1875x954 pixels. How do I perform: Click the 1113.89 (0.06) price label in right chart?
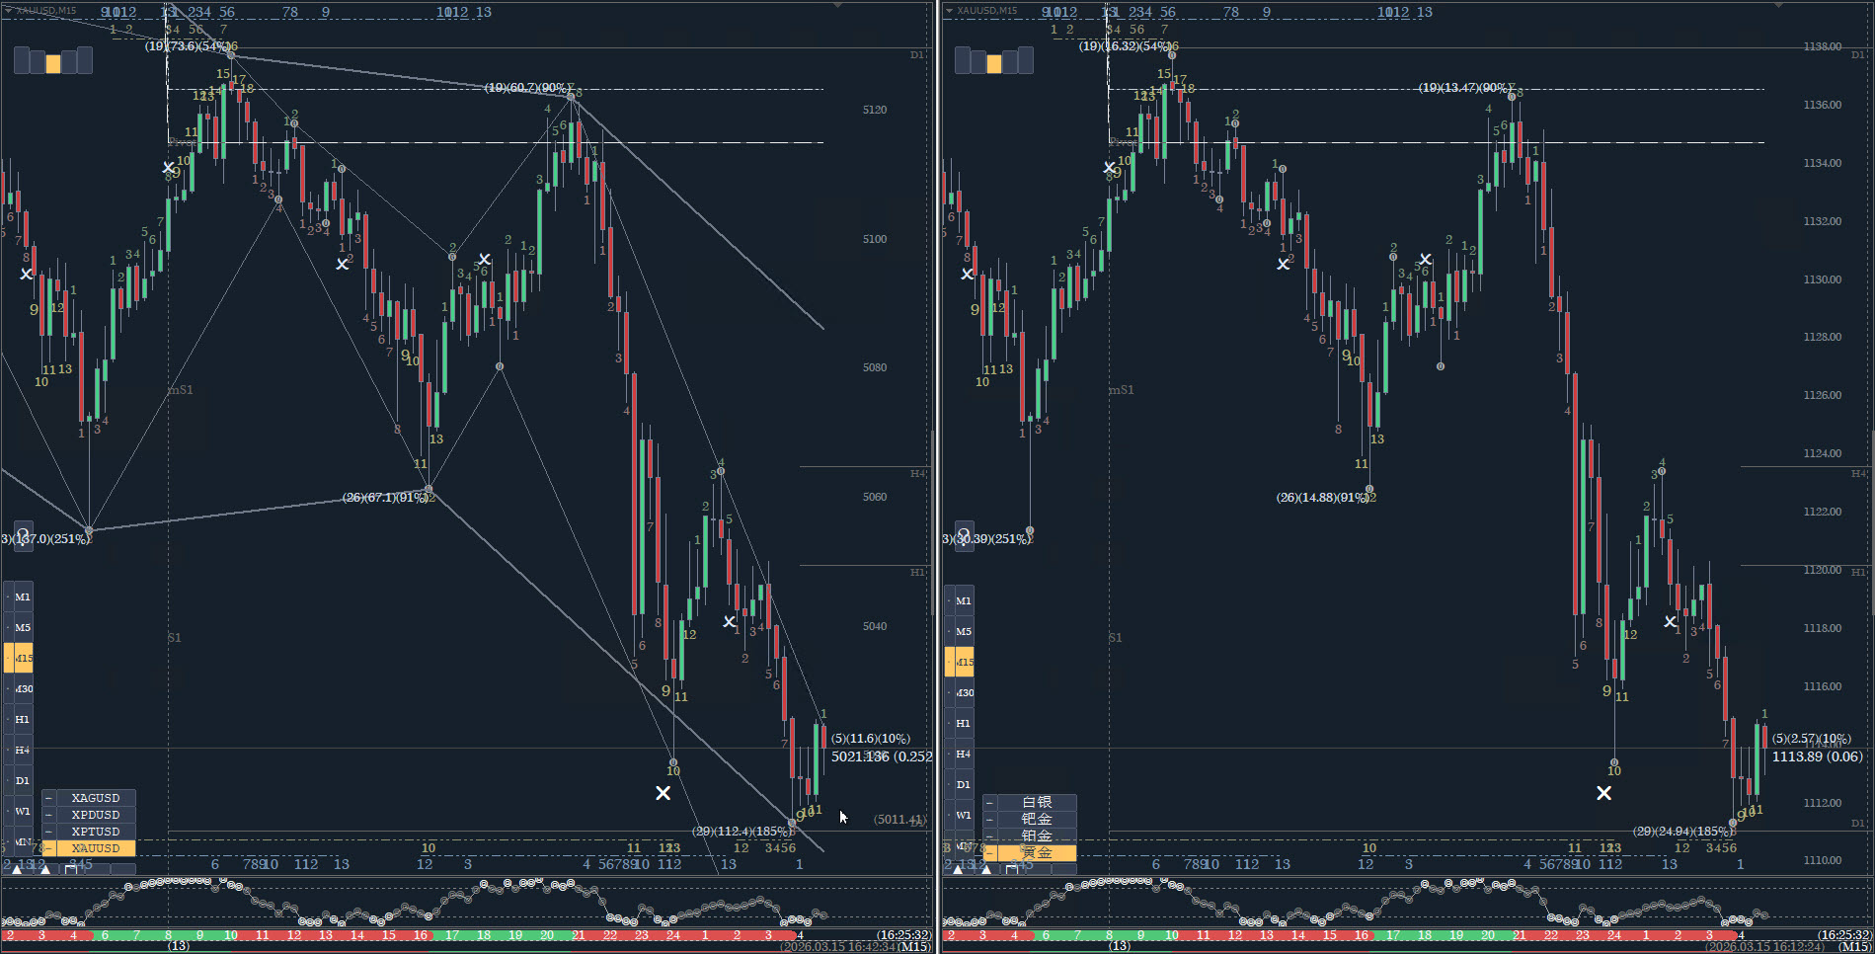pos(1818,756)
